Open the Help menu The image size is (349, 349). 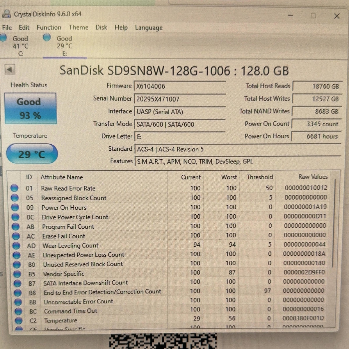point(121,28)
